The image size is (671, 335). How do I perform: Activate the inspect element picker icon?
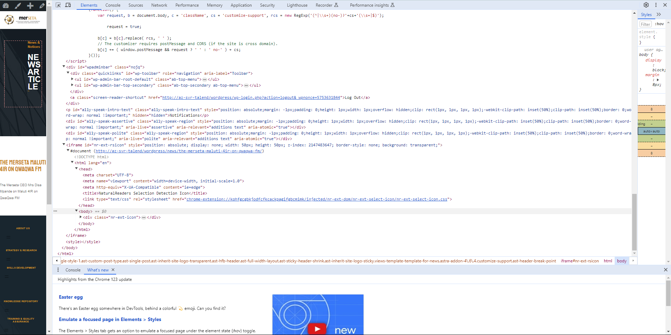pyautogui.click(x=58, y=5)
